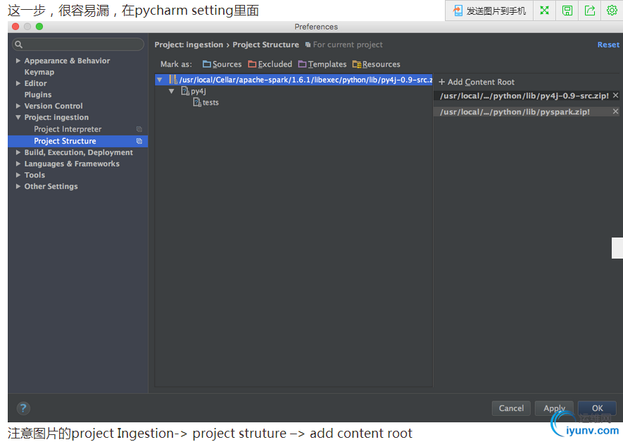Screen dimensions: 623x442
Task: Click the tests folder icon in tree
Action: coord(197,103)
